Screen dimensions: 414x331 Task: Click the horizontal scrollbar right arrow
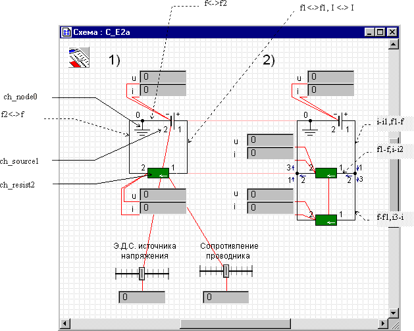(x=383, y=323)
